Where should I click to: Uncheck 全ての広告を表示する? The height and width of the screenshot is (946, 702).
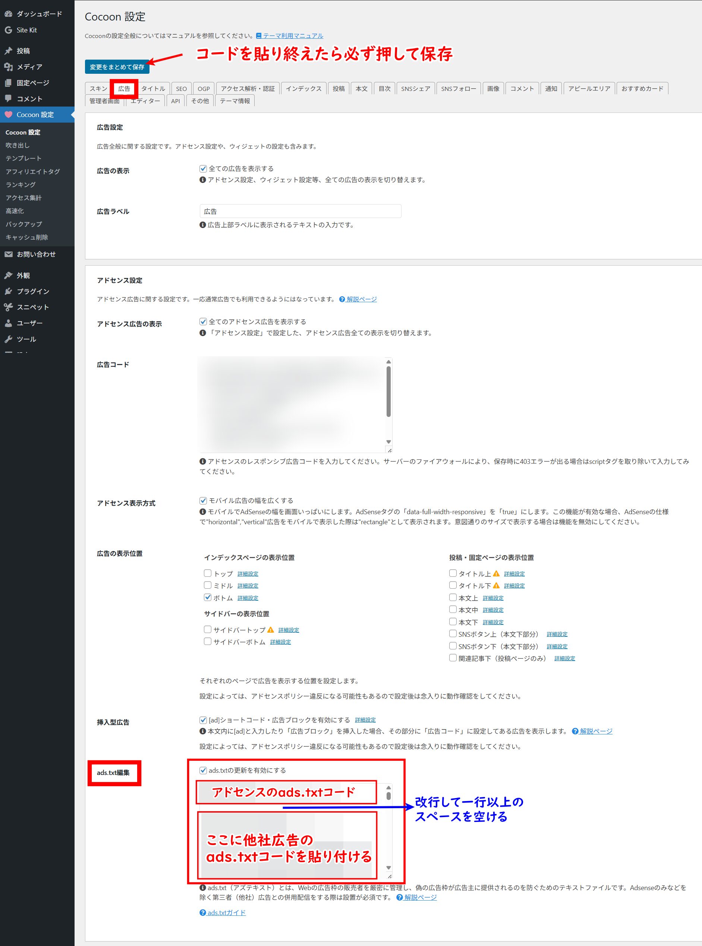203,168
